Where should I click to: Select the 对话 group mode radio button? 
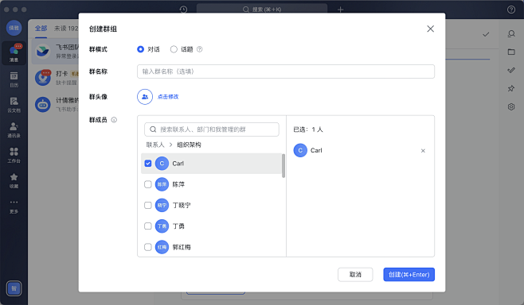click(x=140, y=49)
